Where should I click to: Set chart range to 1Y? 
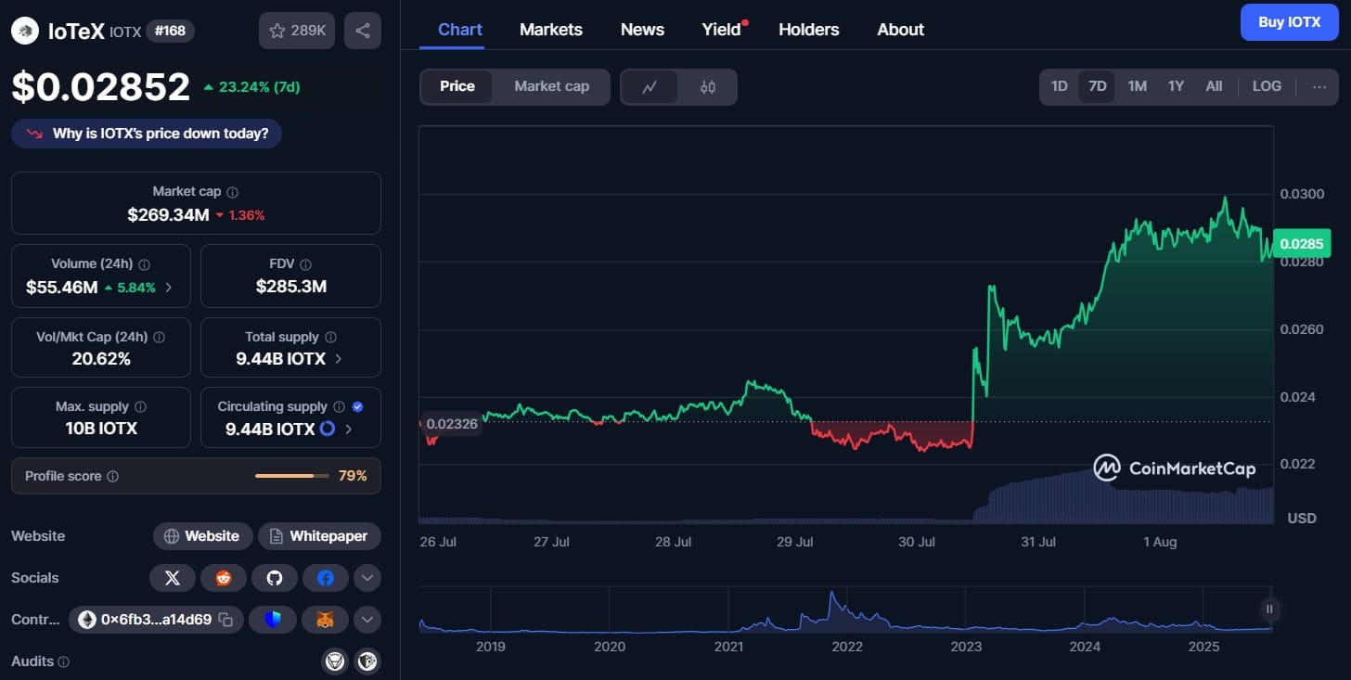(x=1176, y=86)
